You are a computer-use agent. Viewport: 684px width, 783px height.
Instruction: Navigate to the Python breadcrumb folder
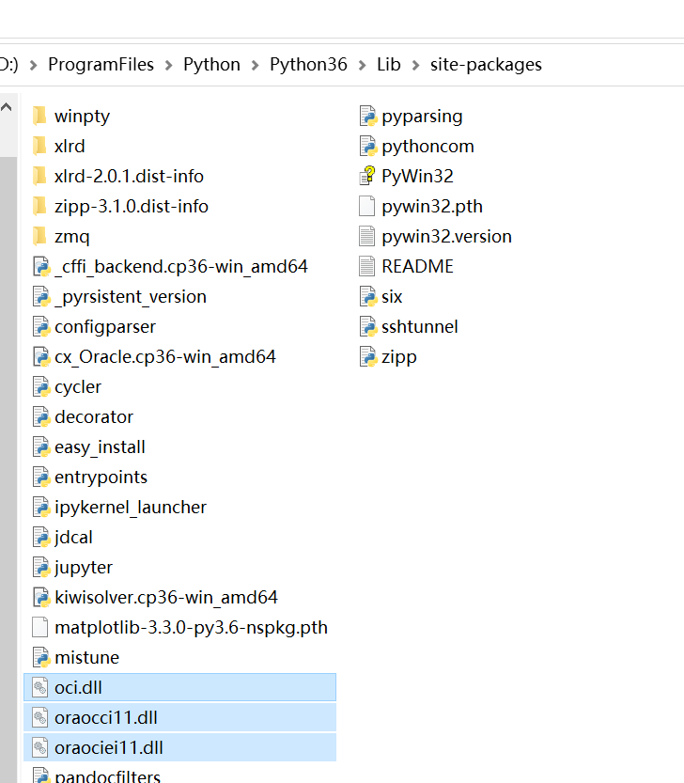click(211, 65)
